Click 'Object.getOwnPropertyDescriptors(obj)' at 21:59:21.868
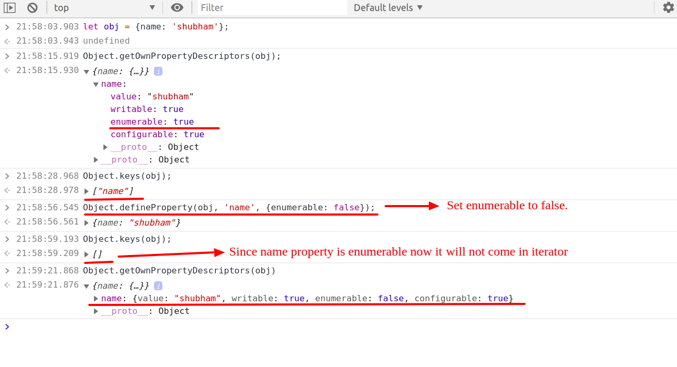The width and height of the screenshot is (677, 367). click(x=179, y=271)
